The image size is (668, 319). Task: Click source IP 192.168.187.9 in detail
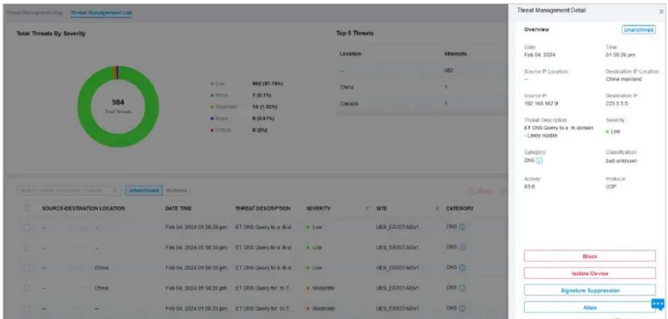[541, 103]
